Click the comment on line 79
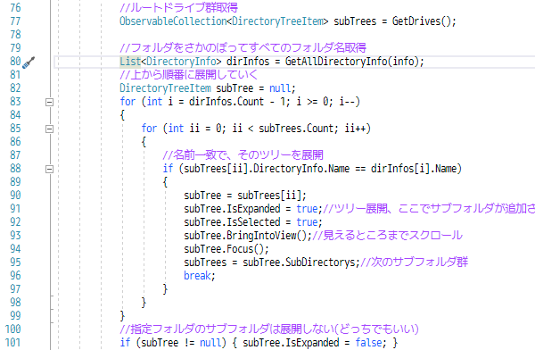 point(243,47)
